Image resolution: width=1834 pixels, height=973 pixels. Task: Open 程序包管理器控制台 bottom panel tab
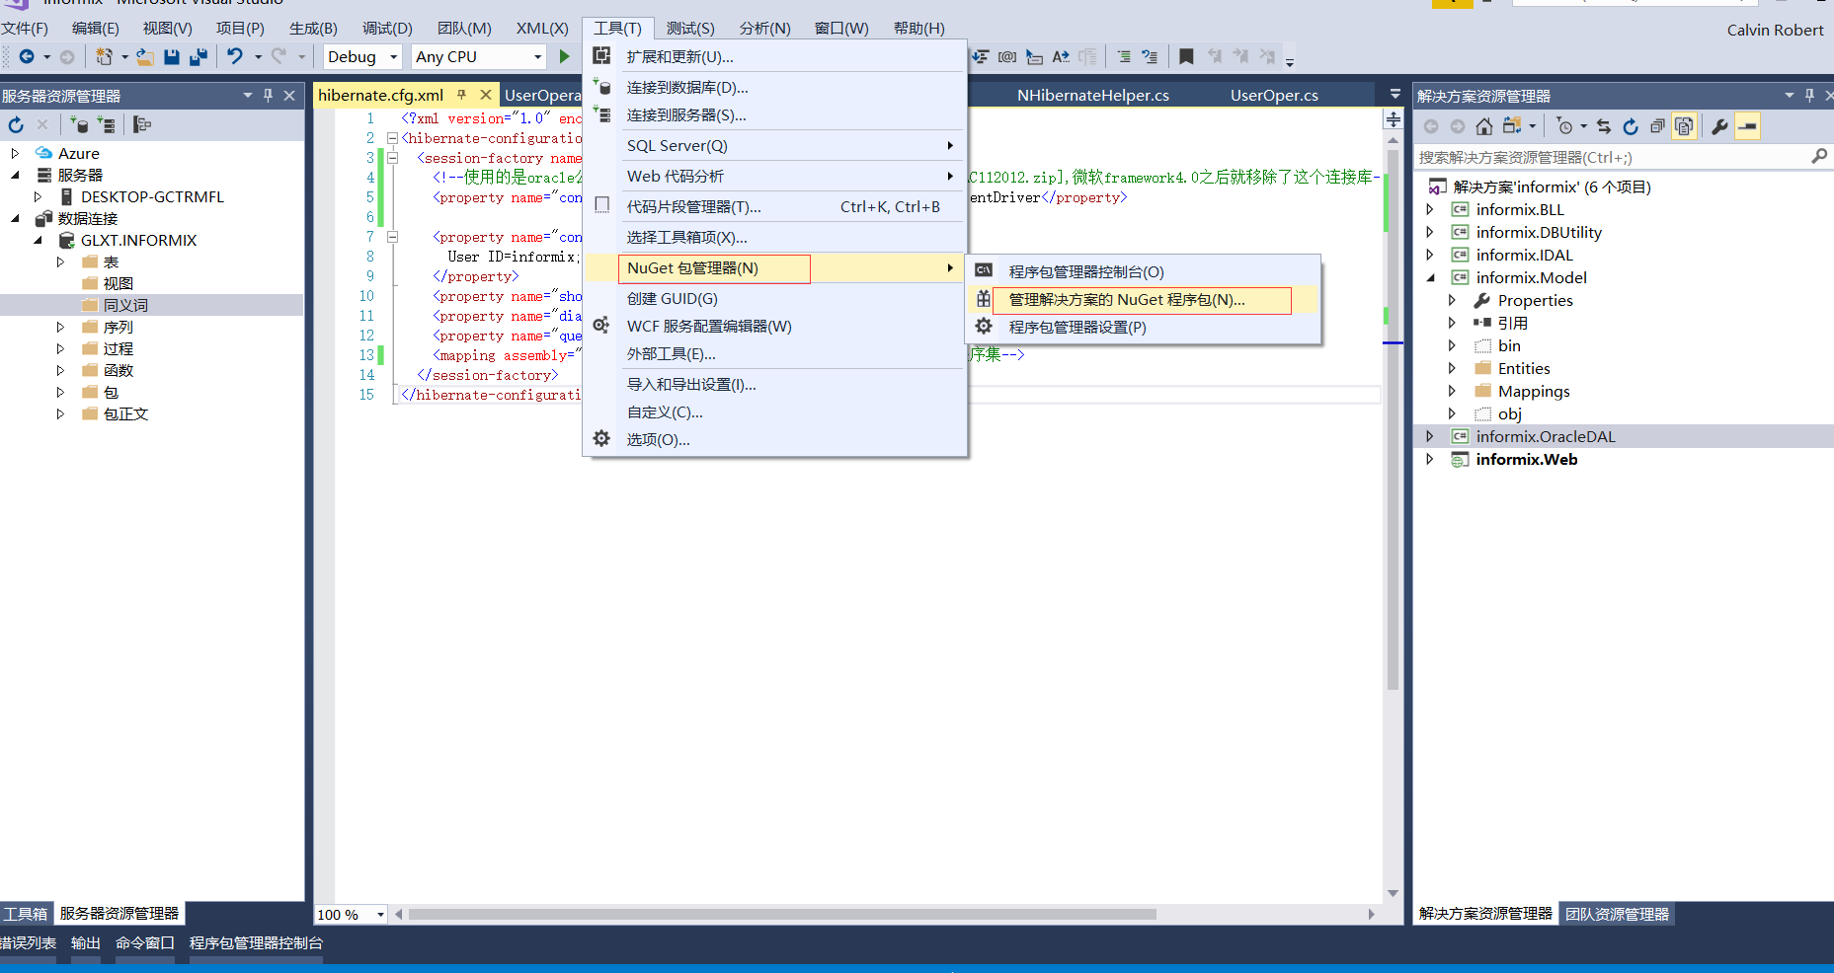point(256,942)
